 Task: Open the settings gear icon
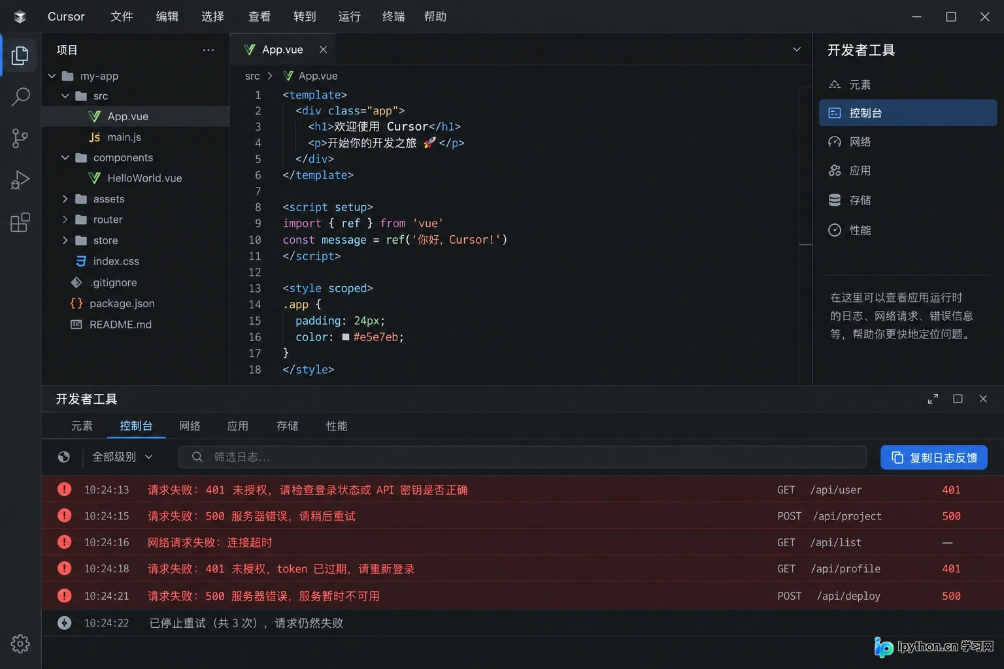pyautogui.click(x=20, y=644)
